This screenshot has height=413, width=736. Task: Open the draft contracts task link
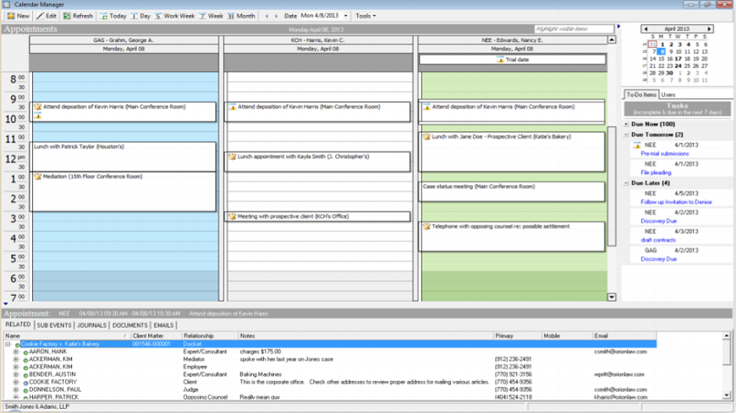pyautogui.click(x=658, y=240)
